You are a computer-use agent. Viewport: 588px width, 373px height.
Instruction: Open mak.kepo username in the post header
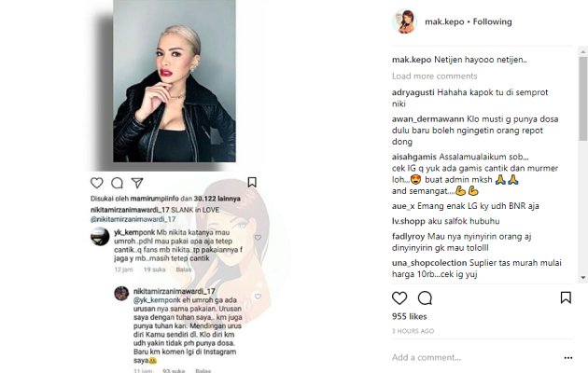coord(444,21)
